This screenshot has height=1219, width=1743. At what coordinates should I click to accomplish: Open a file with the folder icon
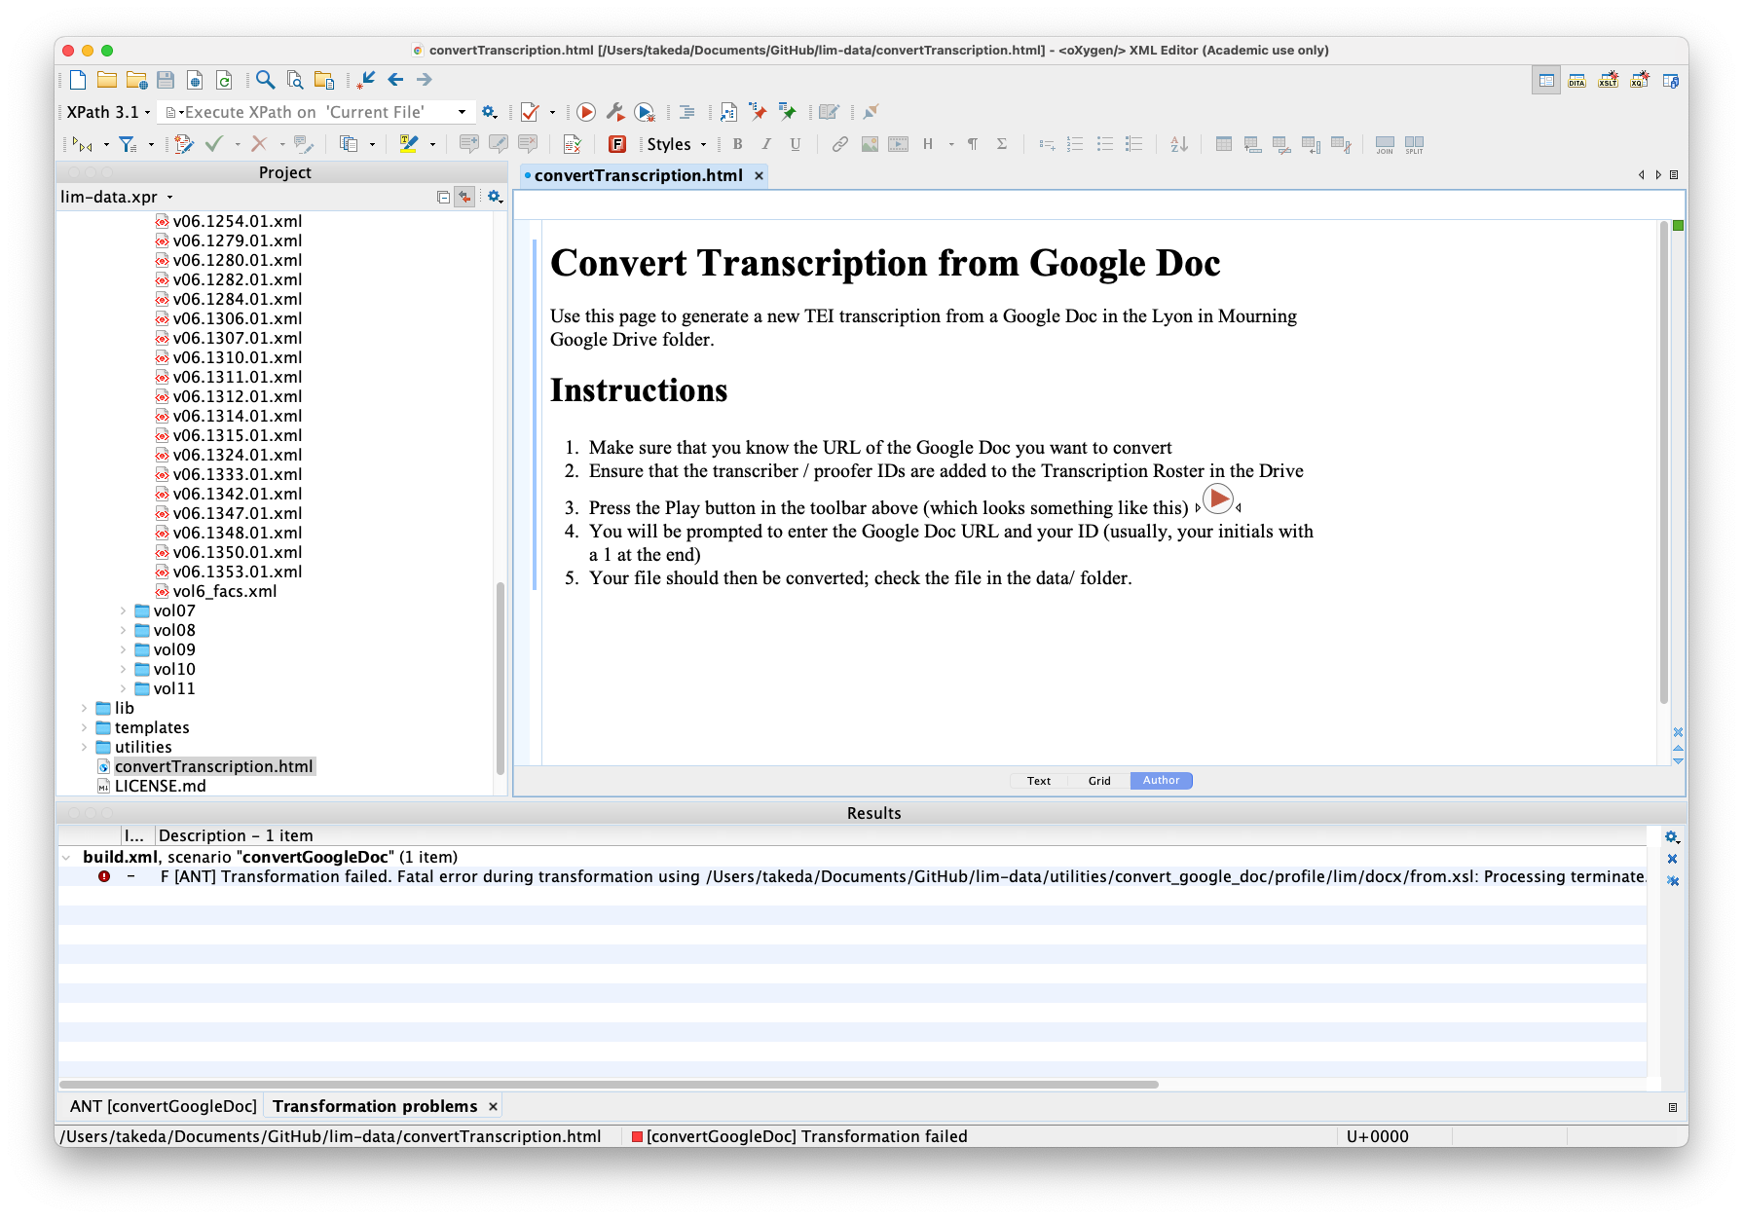point(108,80)
